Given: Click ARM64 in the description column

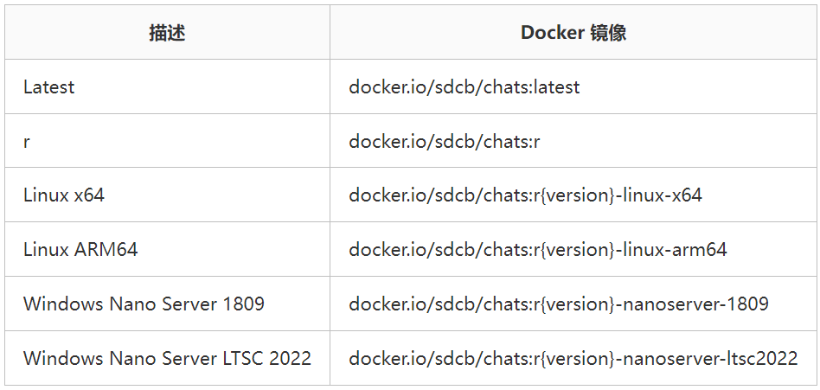Looking at the screenshot, I should click(106, 250).
